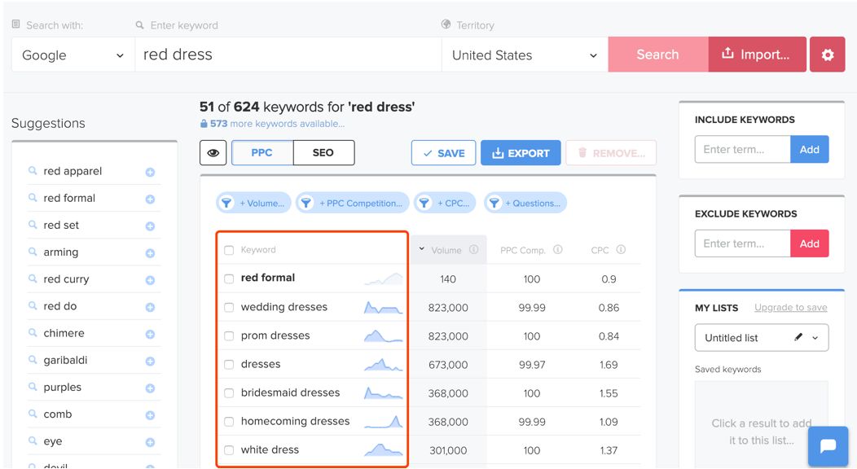Select the 'prom dresses' row checkbox
Viewport: 857px width, 469px height.
229,335
